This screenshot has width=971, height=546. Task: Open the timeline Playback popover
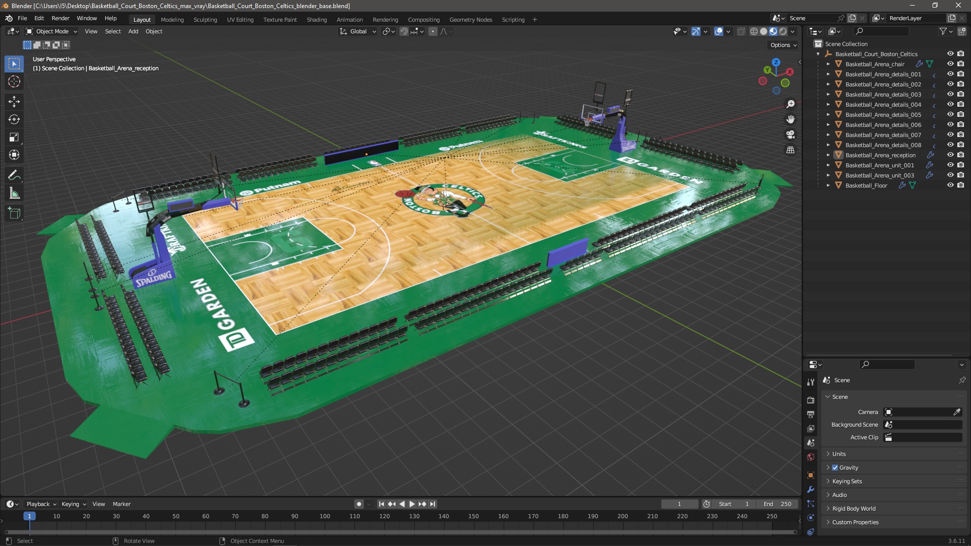[x=41, y=504]
